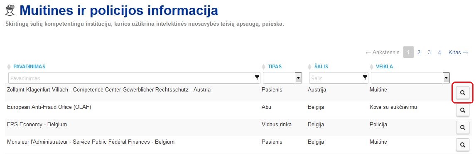Sort by Tipas column arrows
The height and width of the screenshot is (154, 476).
coord(263,67)
